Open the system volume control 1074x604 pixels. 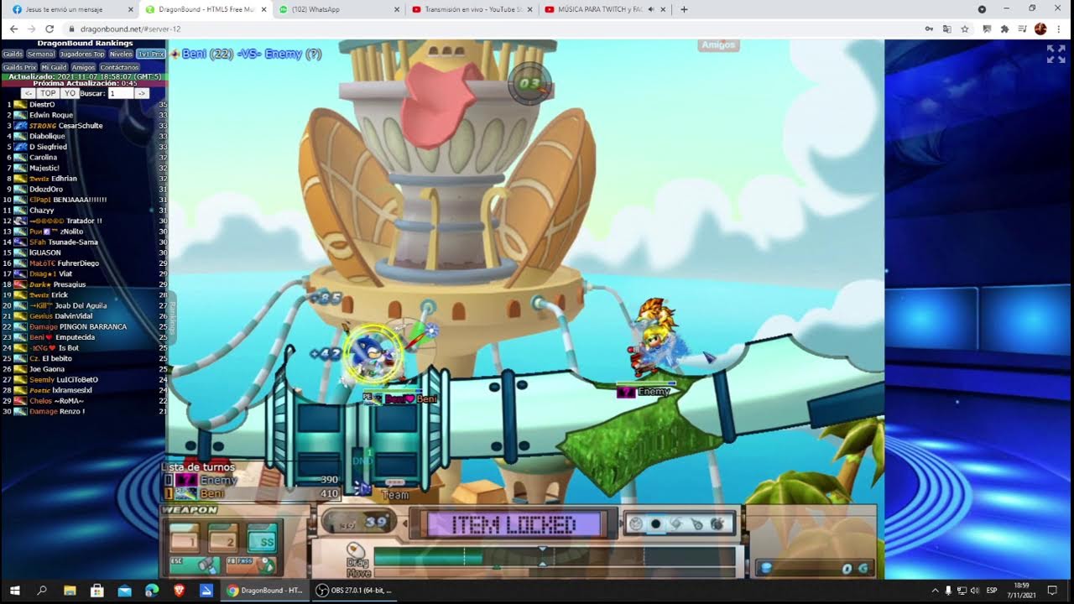(x=974, y=591)
